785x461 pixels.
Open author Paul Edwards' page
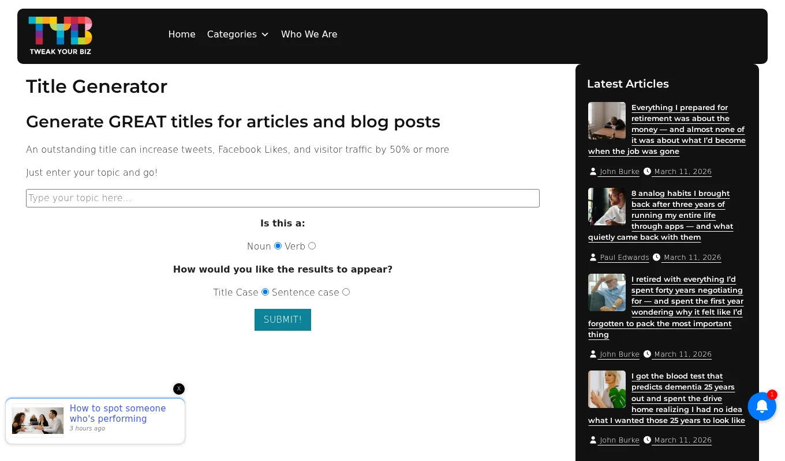pyautogui.click(x=624, y=258)
